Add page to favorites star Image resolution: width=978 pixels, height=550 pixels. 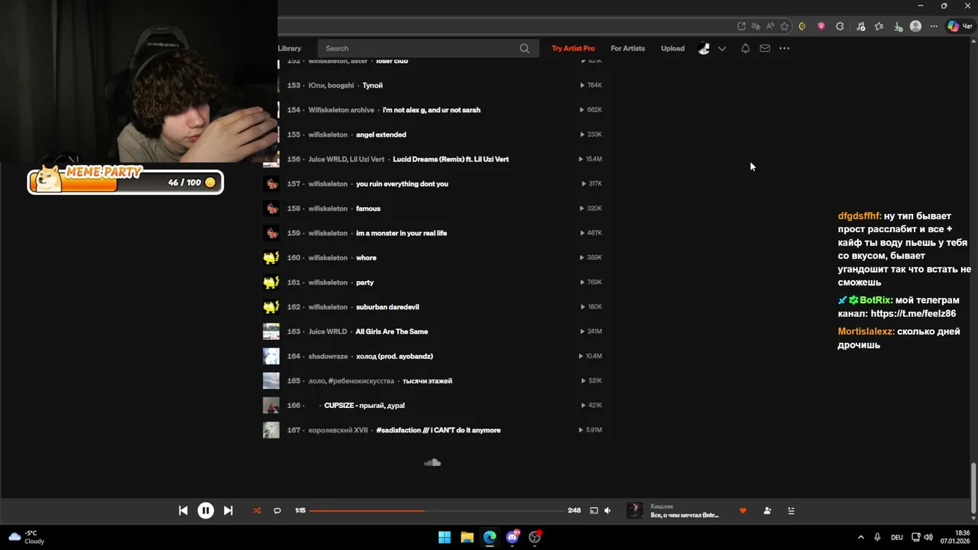(785, 26)
